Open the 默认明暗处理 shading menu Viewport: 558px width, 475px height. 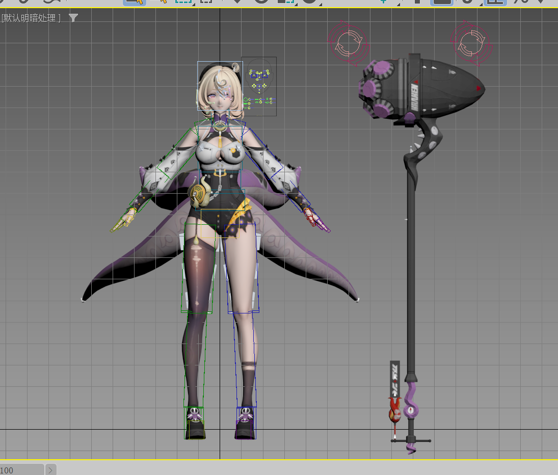[x=32, y=18]
